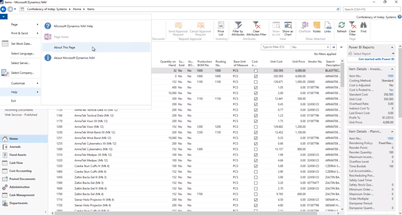Choose Select Server option
The image size is (402, 215).
20,63
